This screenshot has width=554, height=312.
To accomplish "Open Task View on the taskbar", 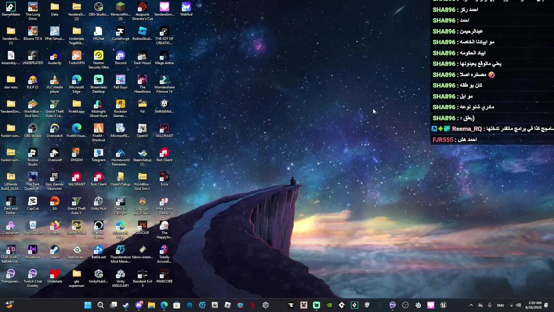I will (x=113, y=305).
